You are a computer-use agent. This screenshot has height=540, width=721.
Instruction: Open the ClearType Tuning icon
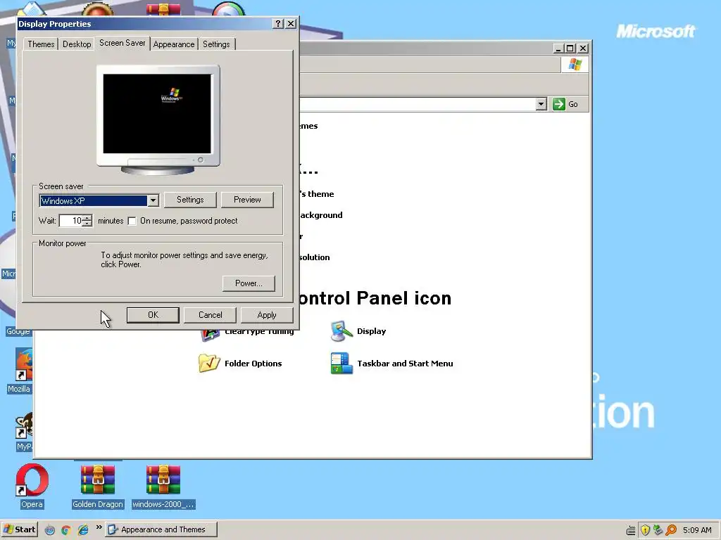210,335
